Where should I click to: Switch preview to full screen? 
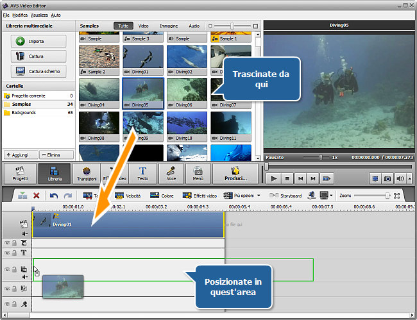[375, 179]
